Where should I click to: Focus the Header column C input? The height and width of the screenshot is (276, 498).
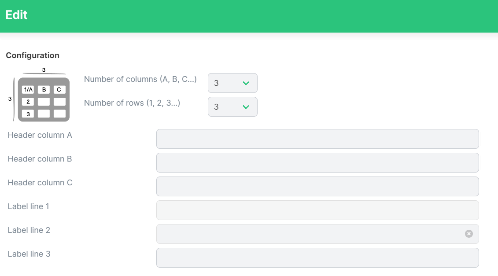[x=317, y=187]
